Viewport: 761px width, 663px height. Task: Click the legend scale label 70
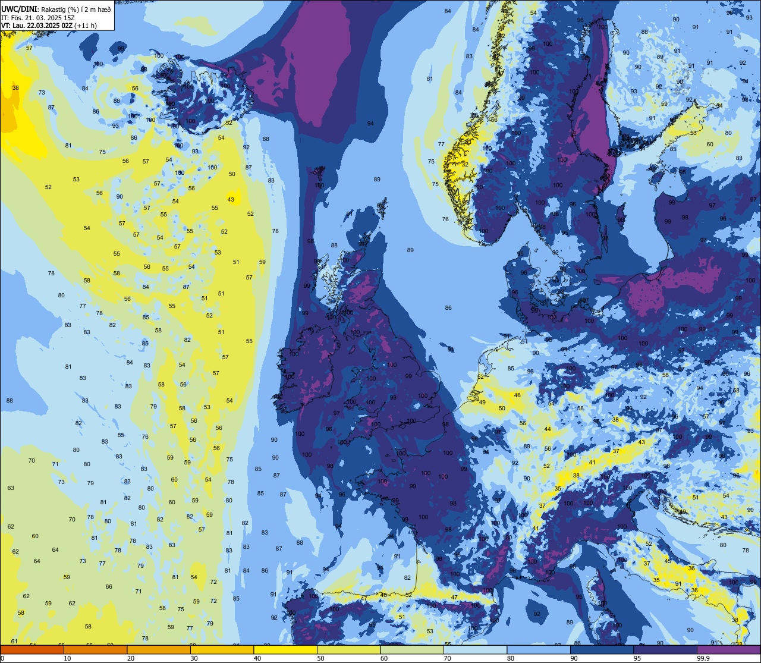tap(448, 658)
